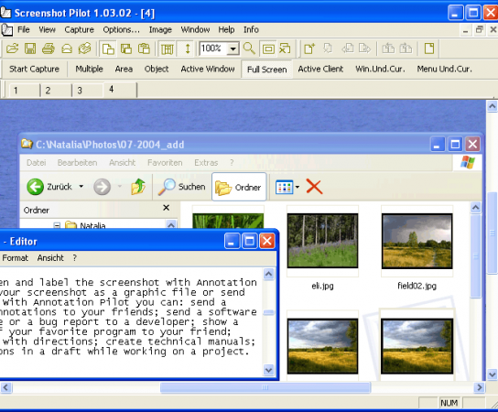The image size is (498, 412).
Task: Click first of the two greyed page-pair icons
Action: coord(388,49)
